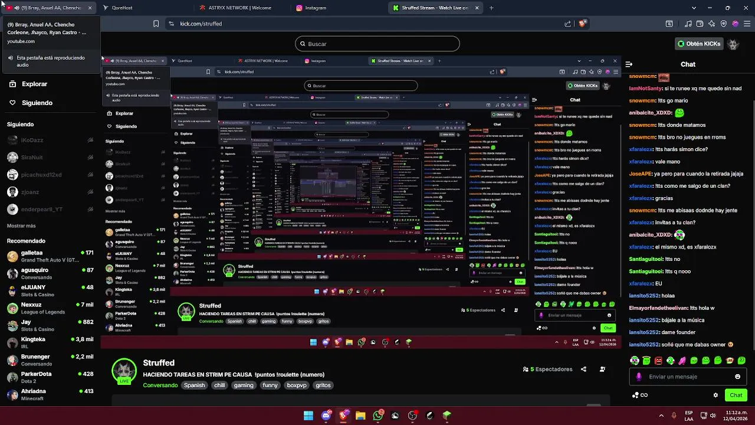This screenshot has height=425, width=755.
Task: Open ParkerDota channel in Recomendado list
Action: (x=50, y=378)
